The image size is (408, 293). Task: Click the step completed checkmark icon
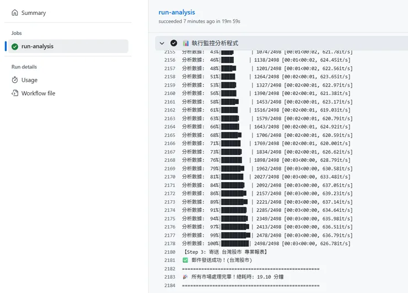174,43
